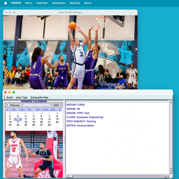Click horizontal scrollbar left arrow
The image size is (179, 179).
[x=67, y=176]
